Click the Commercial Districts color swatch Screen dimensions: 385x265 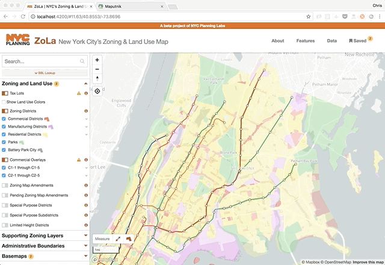(x=47, y=119)
